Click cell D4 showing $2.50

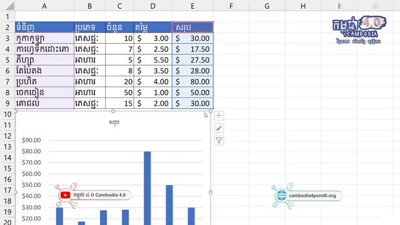152,49
